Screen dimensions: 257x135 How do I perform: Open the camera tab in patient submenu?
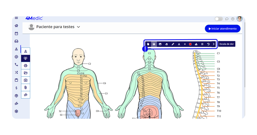coord(26,80)
